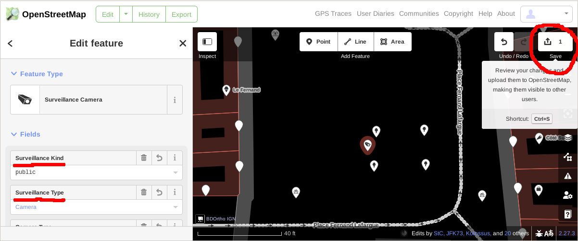The image size is (578, 241).
Task: Open Copyright page
Action: coord(458,14)
